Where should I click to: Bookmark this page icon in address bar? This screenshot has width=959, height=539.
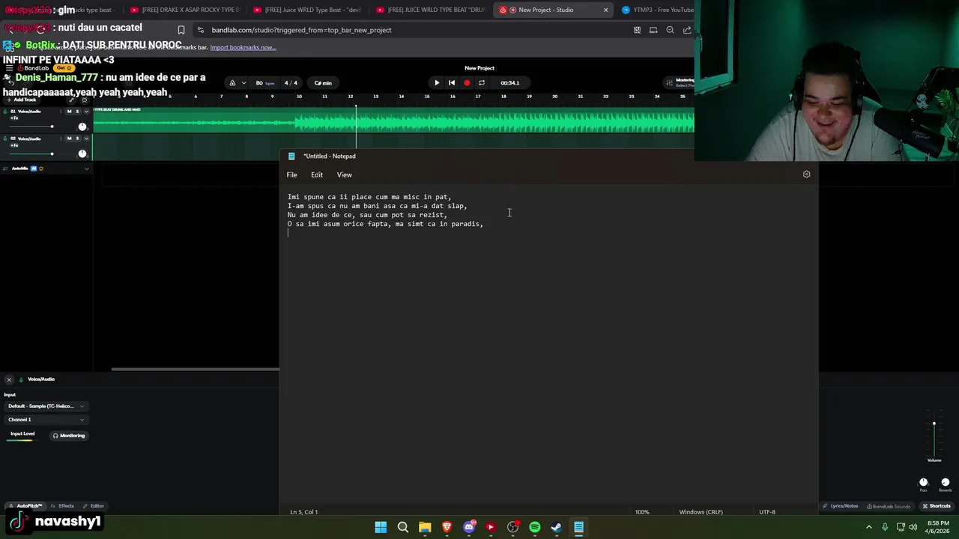tap(181, 30)
